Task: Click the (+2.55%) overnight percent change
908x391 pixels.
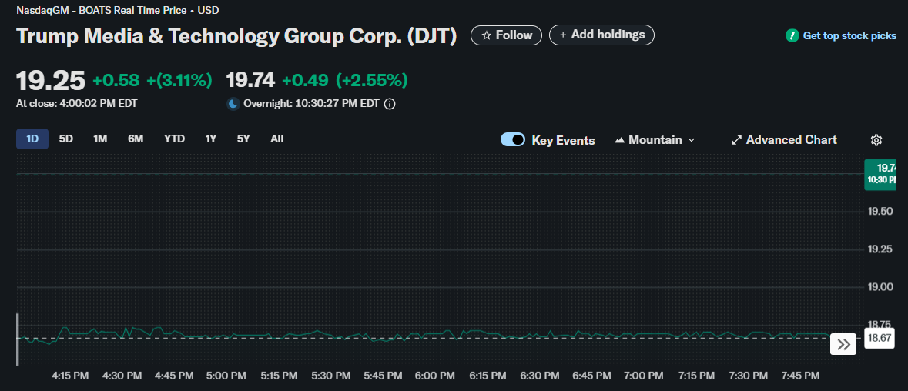Action: (372, 80)
